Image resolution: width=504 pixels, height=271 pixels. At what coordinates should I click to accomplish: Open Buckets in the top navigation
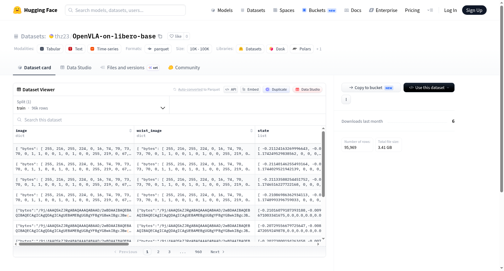[x=319, y=10]
